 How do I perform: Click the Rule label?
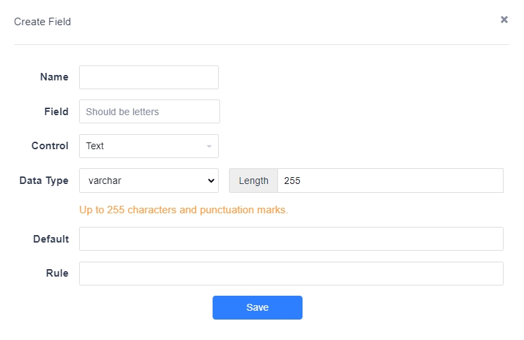pyautogui.click(x=57, y=273)
